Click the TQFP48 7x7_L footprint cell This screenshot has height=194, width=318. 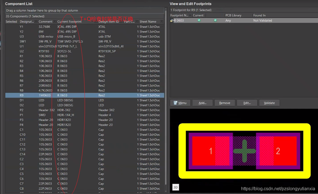click(67, 46)
